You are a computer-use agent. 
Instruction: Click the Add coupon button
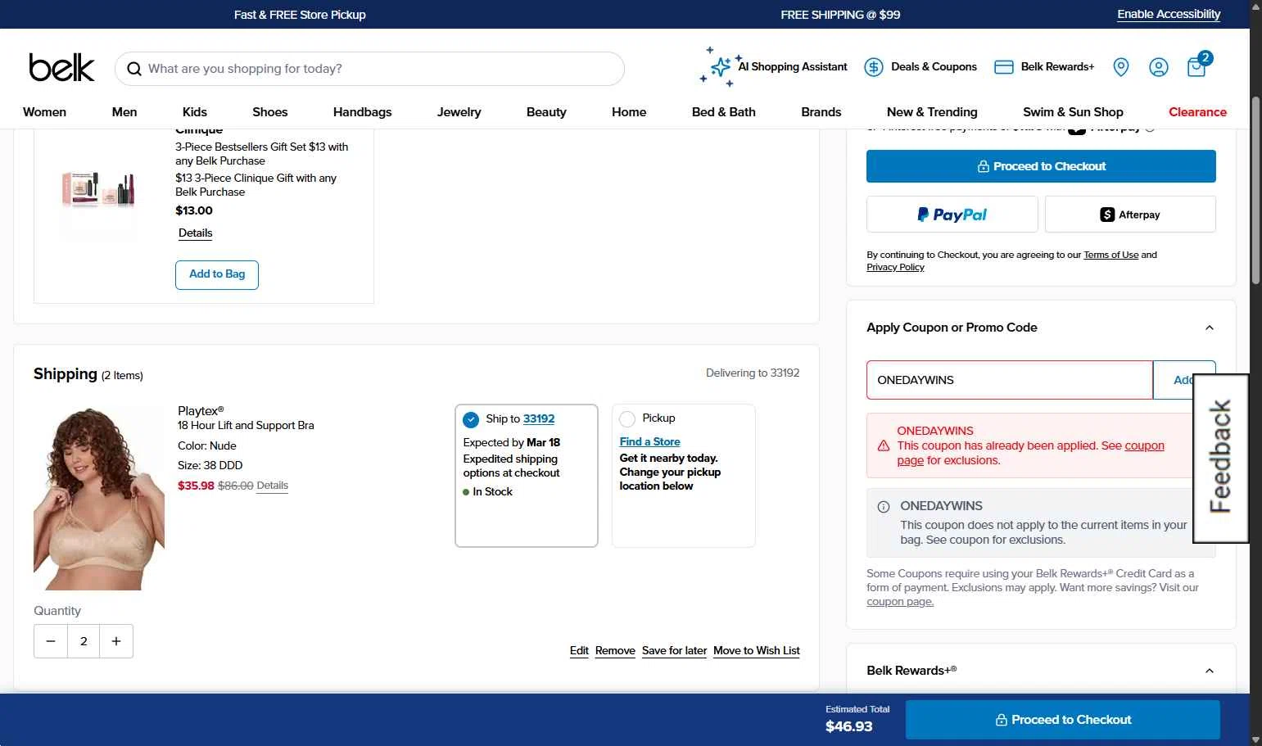pos(1183,380)
